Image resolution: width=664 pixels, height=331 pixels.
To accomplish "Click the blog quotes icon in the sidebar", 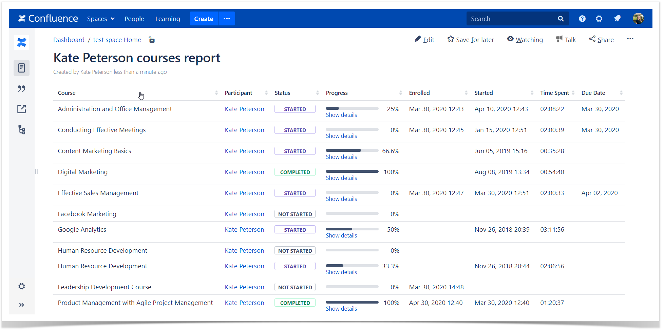I will (x=21, y=88).
